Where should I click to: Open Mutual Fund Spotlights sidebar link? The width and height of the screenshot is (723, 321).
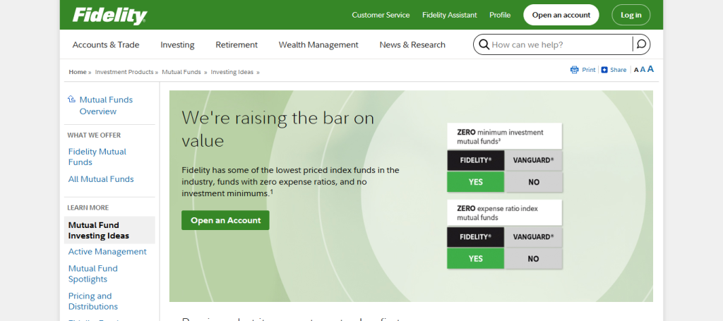click(x=93, y=274)
